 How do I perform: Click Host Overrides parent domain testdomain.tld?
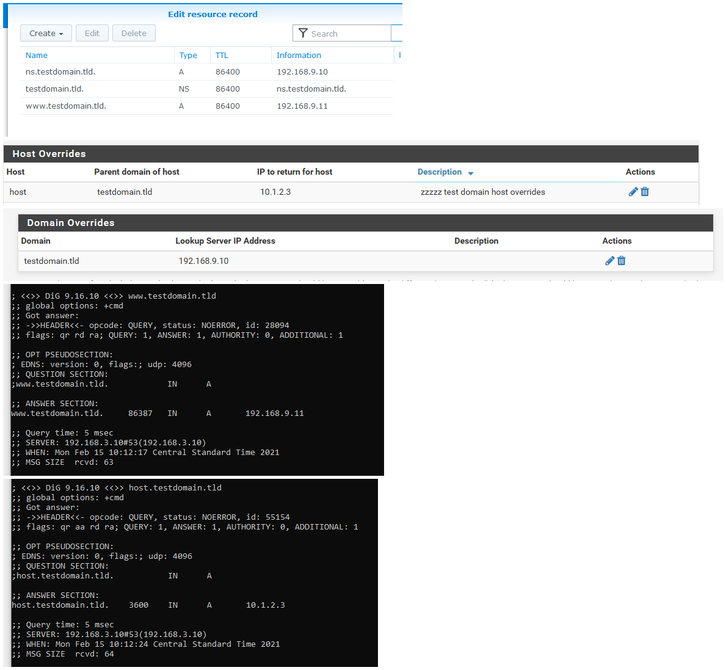click(125, 192)
